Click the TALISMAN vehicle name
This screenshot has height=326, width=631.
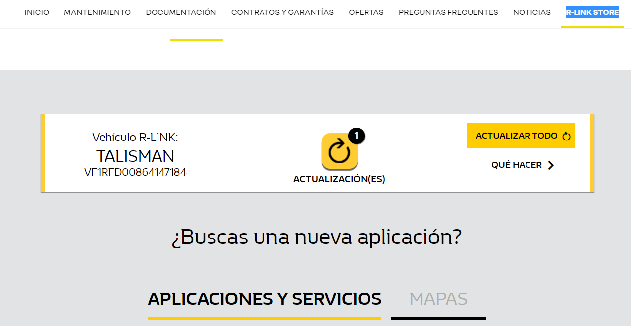click(135, 156)
